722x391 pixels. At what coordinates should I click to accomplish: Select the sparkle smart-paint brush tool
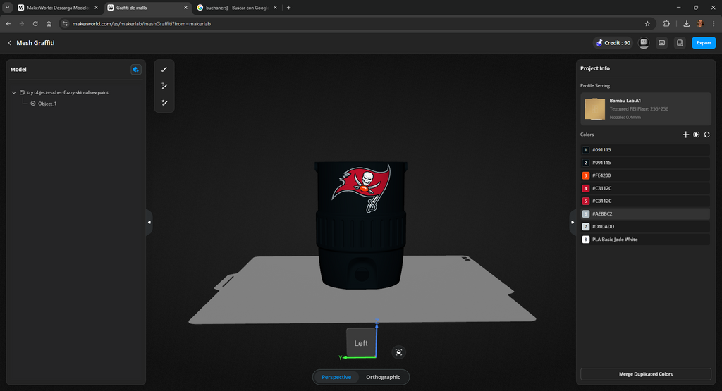[164, 103]
